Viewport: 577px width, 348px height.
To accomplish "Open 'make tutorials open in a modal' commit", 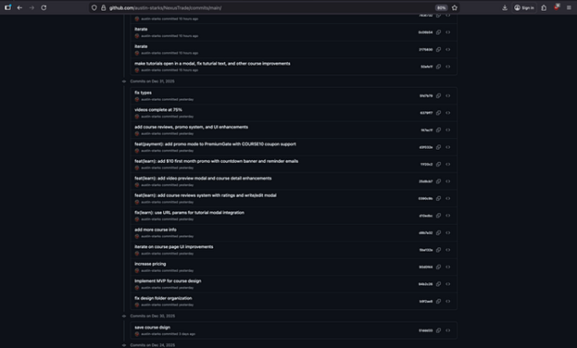I will point(212,63).
